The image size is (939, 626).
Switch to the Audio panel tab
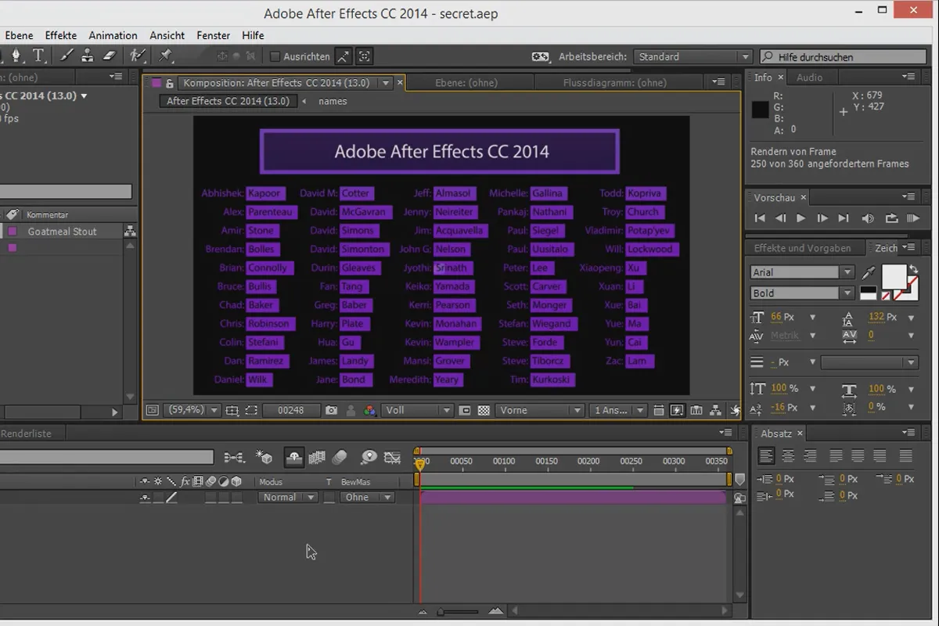pyautogui.click(x=809, y=77)
